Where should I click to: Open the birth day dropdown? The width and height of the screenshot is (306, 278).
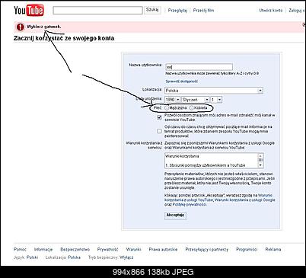click(x=216, y=100)
